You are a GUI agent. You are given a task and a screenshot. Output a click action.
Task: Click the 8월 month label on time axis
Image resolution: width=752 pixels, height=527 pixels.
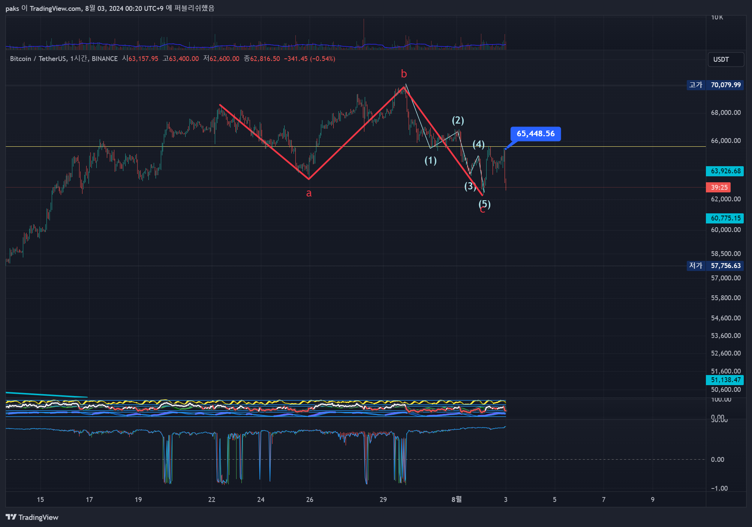[x=457, y=500]
